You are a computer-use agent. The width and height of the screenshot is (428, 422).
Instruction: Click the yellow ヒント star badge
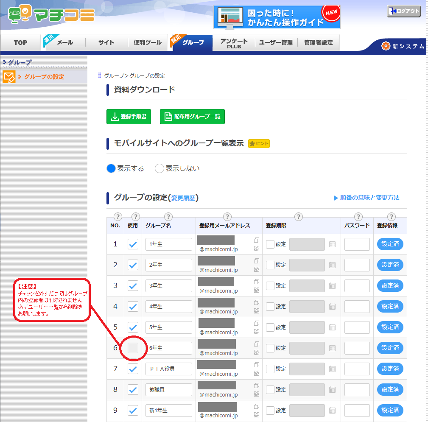[x=259, y=144]
